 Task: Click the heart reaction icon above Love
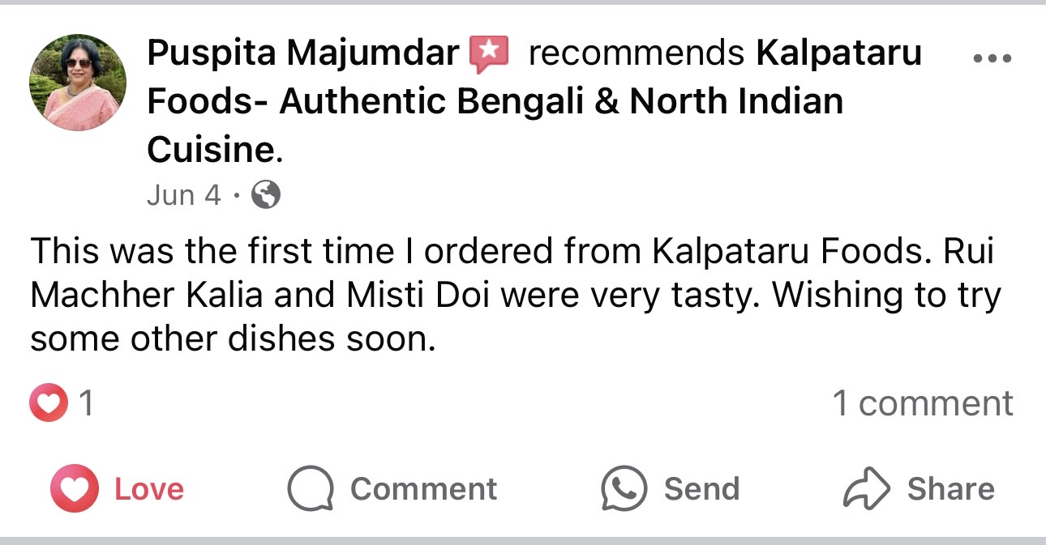tap(49, 404)
